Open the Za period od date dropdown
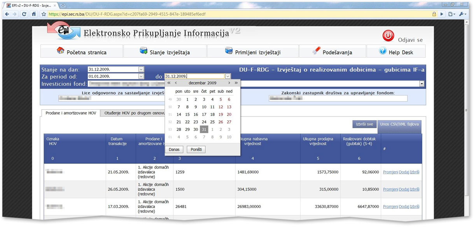The image size is (474, 227). (x=141, y=76)
